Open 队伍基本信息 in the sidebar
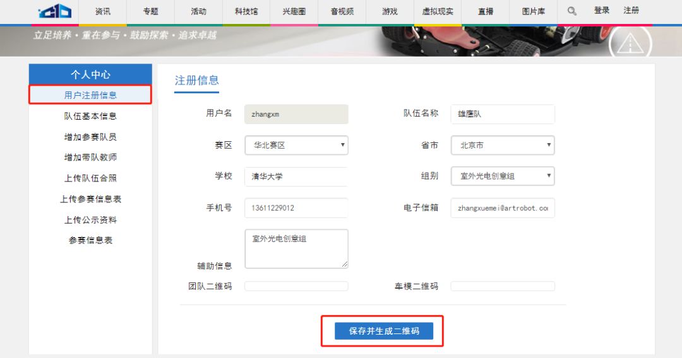This screenshot has height=358, width=682. click(90, 116)
